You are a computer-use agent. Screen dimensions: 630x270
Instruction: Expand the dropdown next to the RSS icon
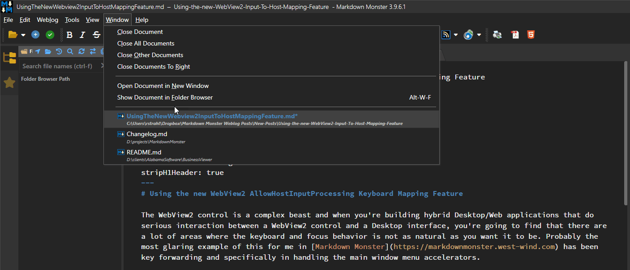pyautogui.click(x=456, y=35)
